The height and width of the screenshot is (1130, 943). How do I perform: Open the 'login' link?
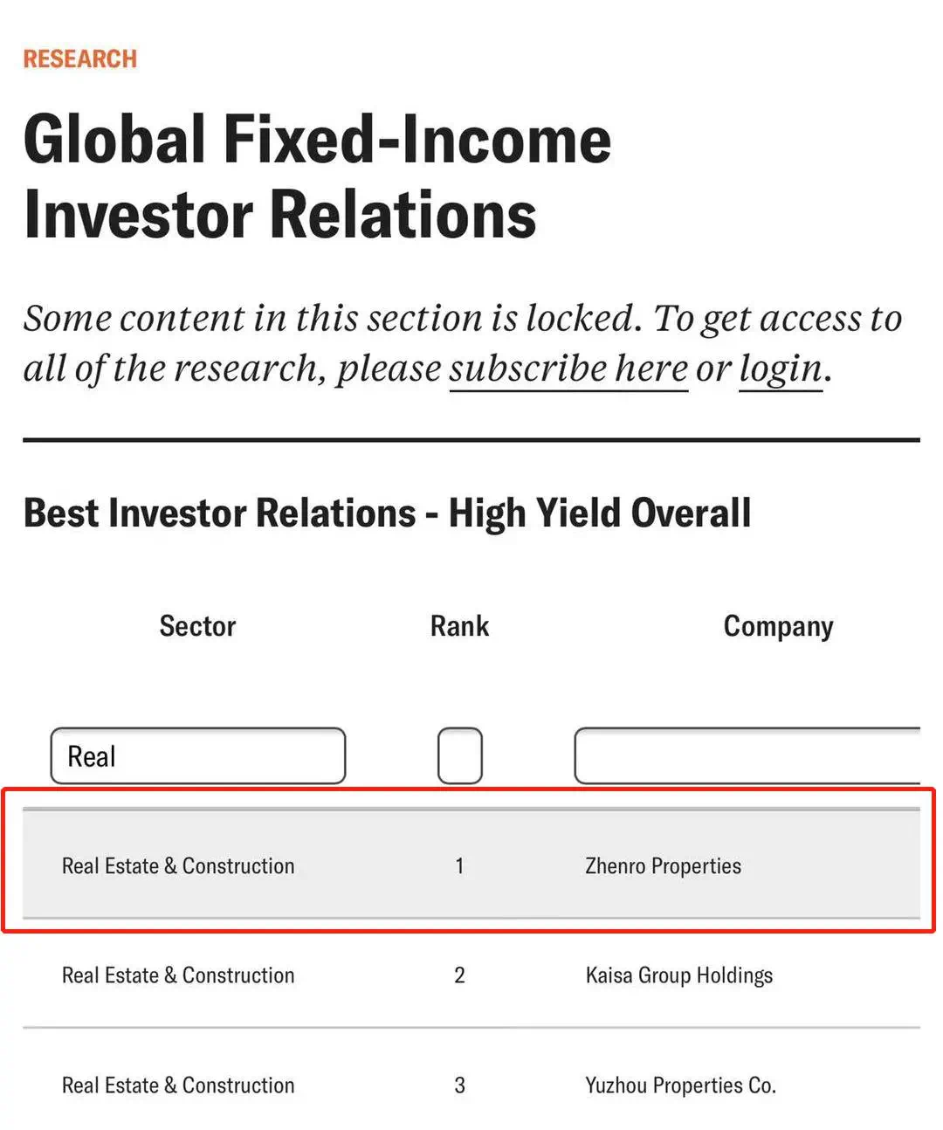pos(781,369)
